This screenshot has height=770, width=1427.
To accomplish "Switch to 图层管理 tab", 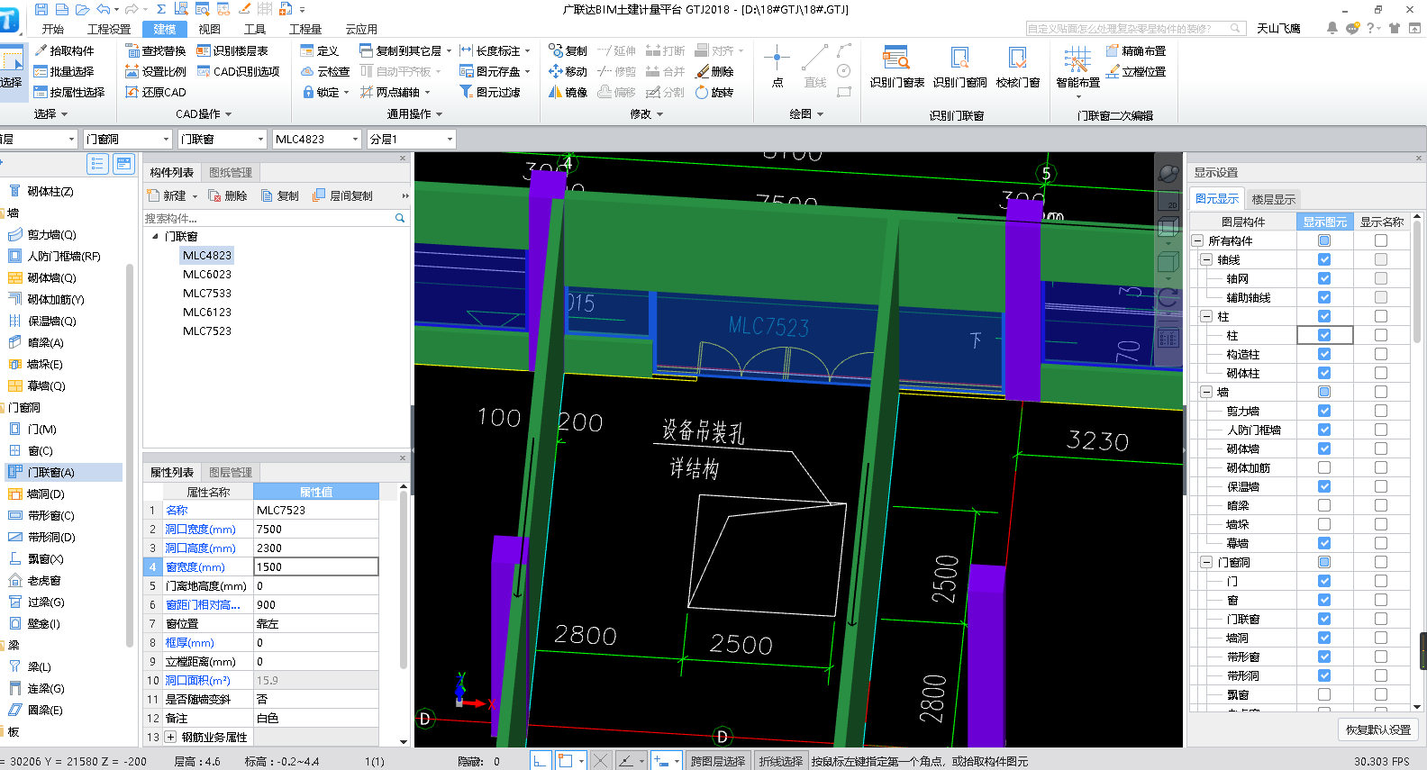I will click(231, 472).
